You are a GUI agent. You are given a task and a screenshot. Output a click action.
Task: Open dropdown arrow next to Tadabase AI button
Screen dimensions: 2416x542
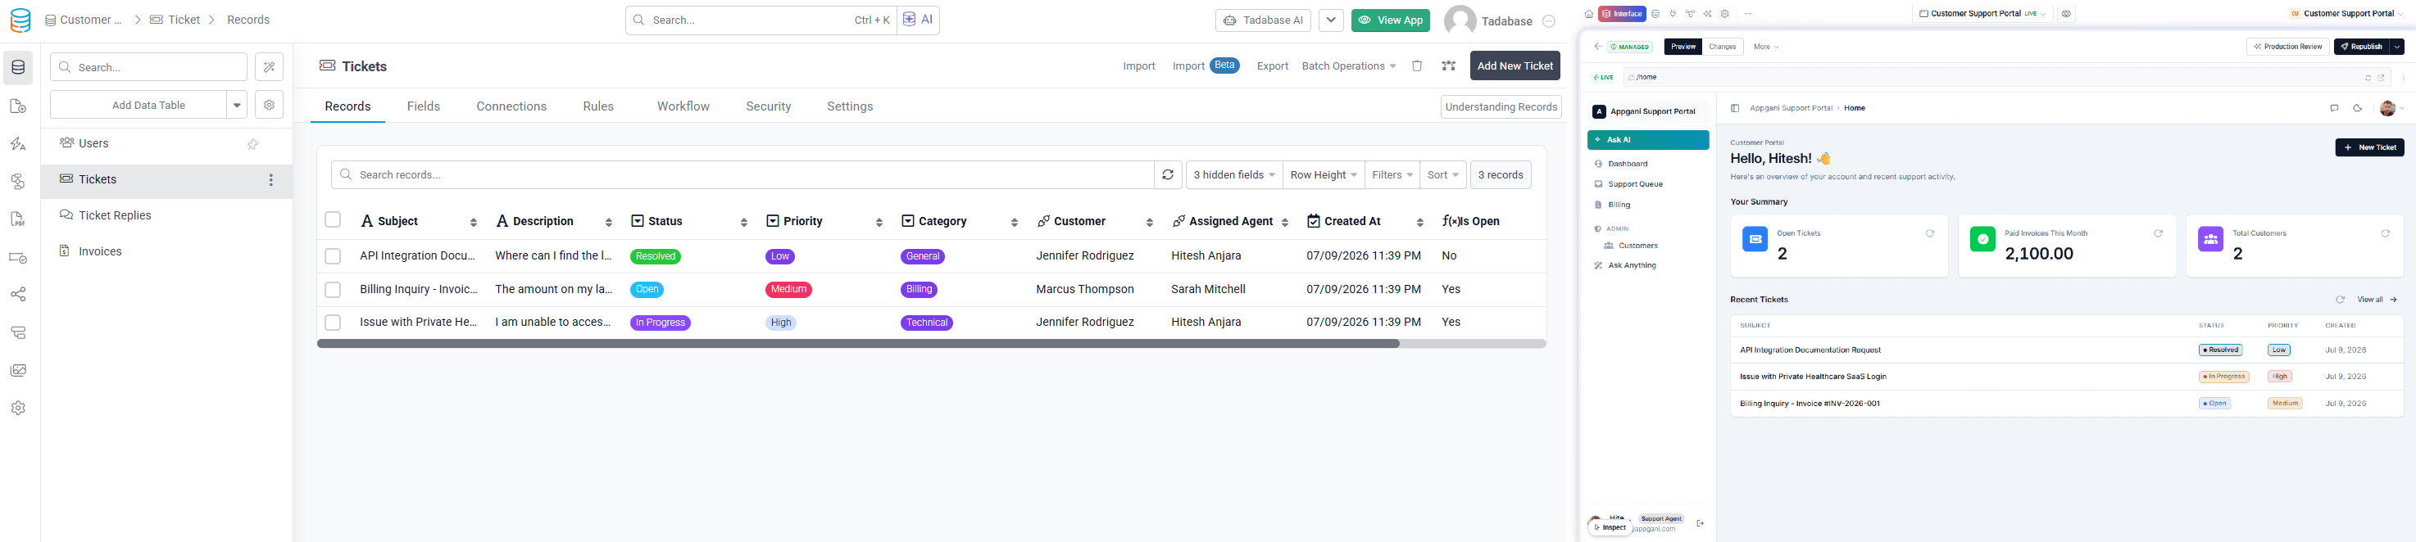pos(1331,20)
